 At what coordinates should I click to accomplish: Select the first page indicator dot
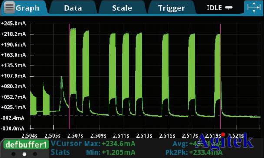(13, 154)
